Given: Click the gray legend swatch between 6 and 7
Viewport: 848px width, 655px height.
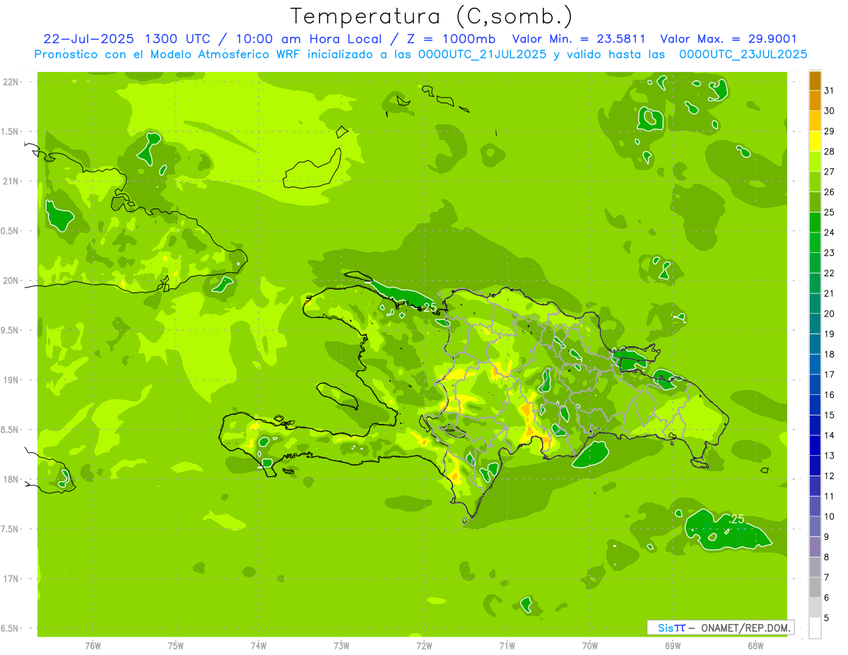Looking at the screenshot, I should (815, 587).
